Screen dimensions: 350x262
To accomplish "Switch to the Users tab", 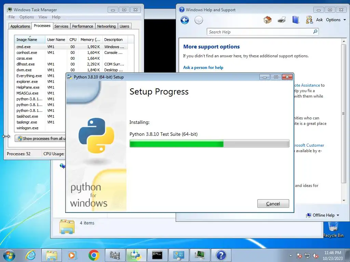I will [x=124, y=26].
